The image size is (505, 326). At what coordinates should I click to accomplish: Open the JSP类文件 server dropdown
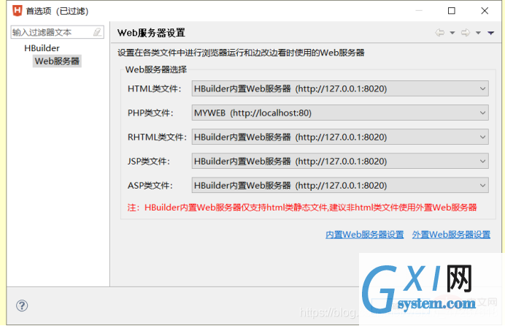[x=340, y=162]
